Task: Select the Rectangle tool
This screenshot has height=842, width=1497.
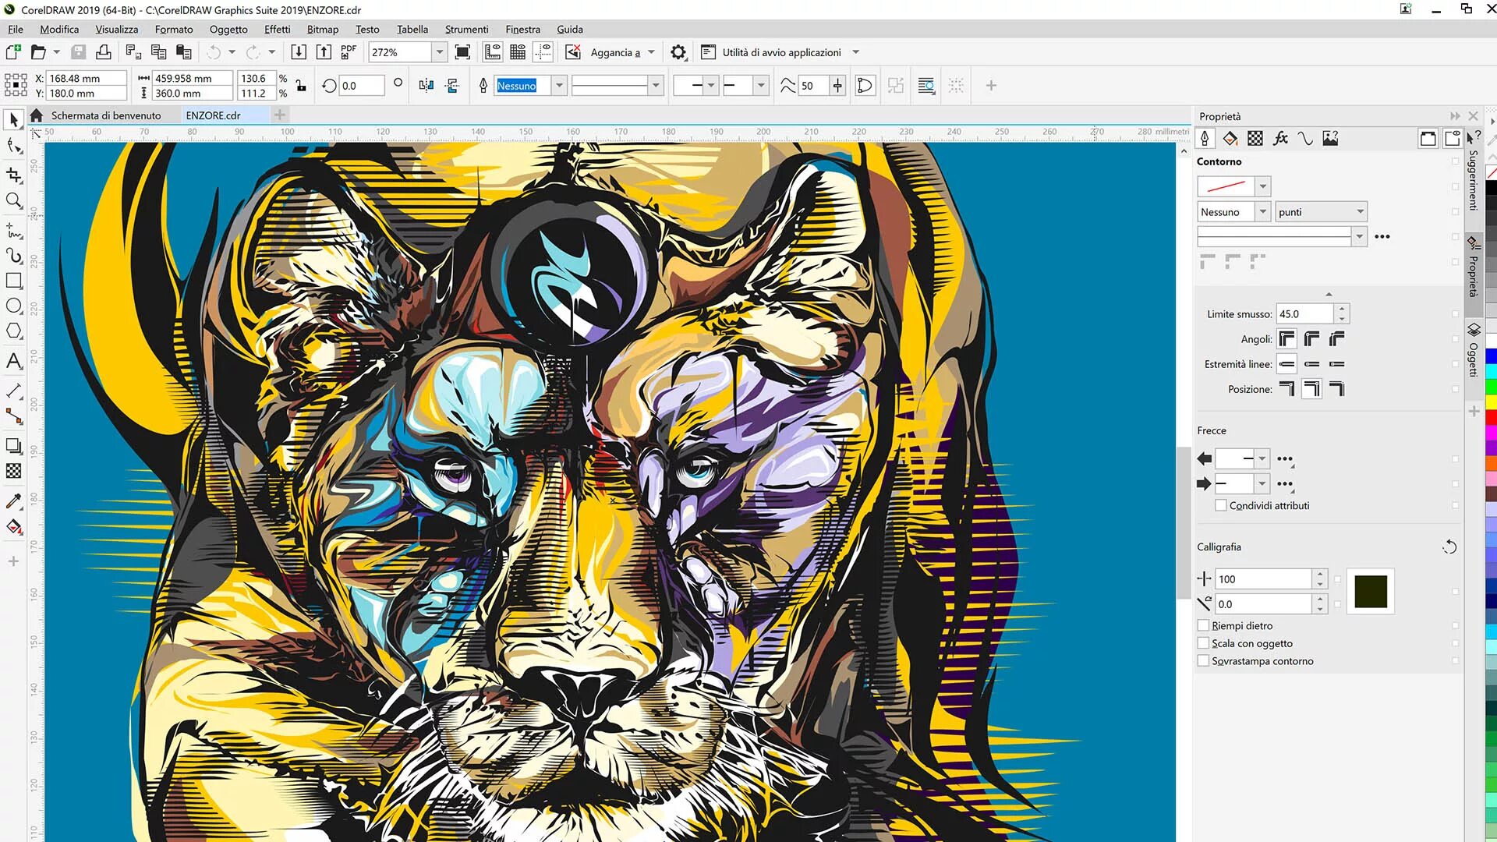Action: coord(13,281)
